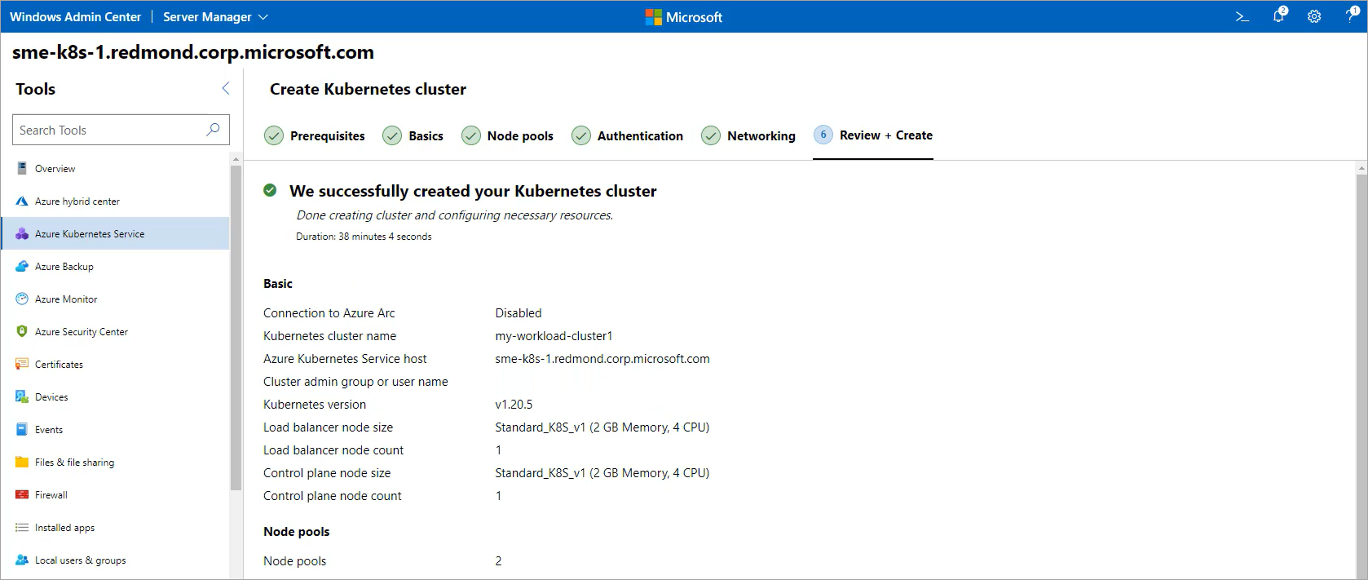This screenshot has height=580, width=1368.
Task: Click the Control plane node size value
Action: tap(602, 472)
